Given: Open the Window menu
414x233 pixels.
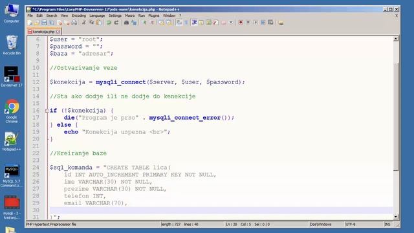Looking at the screenshot, I should click(169, 16).
